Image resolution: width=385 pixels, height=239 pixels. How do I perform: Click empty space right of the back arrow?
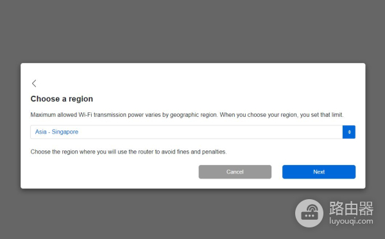[196, 84]
